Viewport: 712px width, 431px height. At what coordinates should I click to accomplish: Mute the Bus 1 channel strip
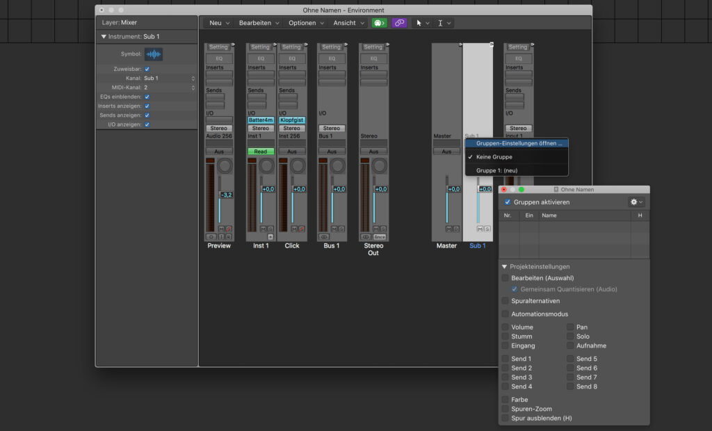pyautogui.click(x=334, y=229)
